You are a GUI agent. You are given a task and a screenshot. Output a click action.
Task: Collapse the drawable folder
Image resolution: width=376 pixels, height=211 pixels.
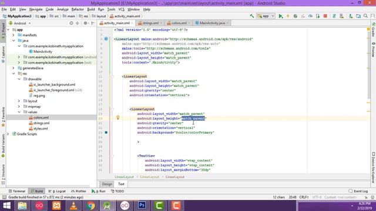tap(19, 79)
